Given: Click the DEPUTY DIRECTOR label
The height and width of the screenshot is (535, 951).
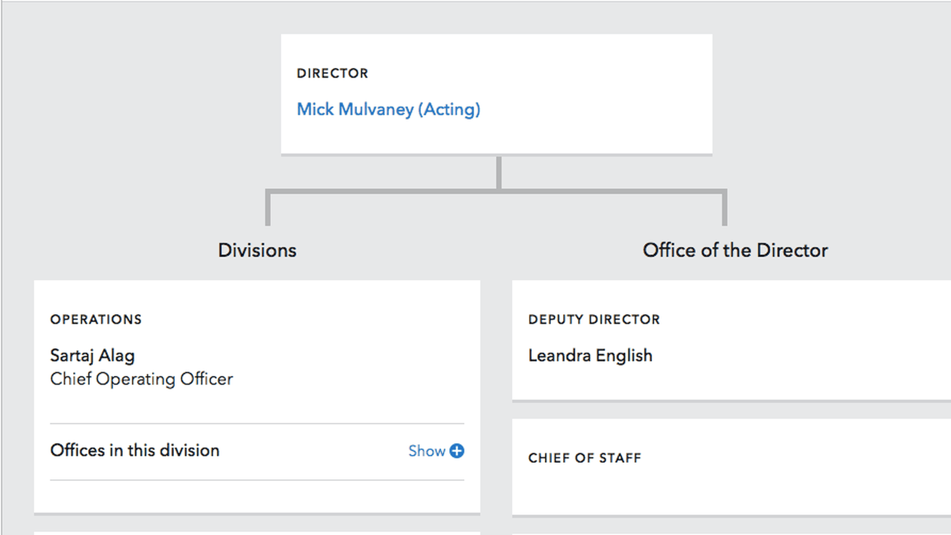Looking at the screenshot, I should pyautogui.click(x=594, y=320).
